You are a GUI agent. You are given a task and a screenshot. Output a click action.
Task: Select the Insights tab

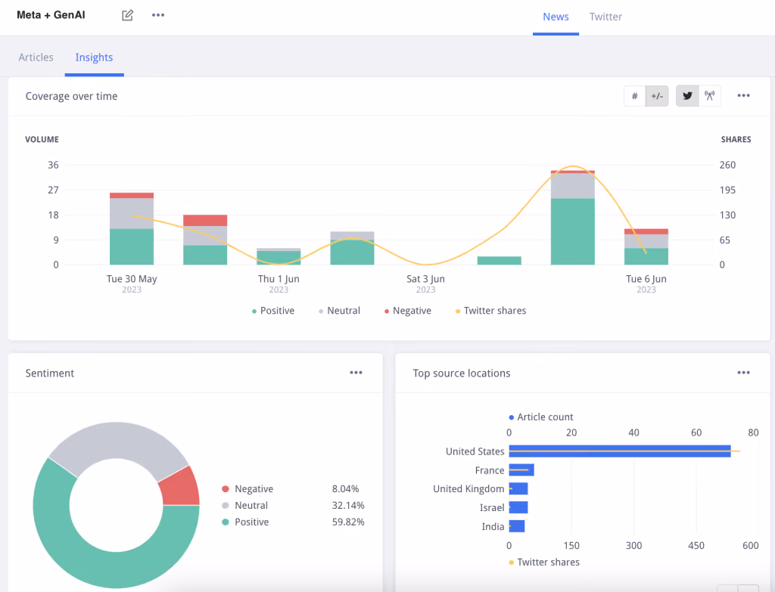pyautogui.click(x=94, y=57)
